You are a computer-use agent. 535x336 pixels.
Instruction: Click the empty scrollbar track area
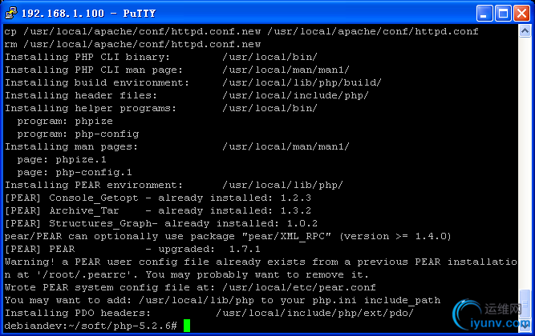tap(525, 163)
